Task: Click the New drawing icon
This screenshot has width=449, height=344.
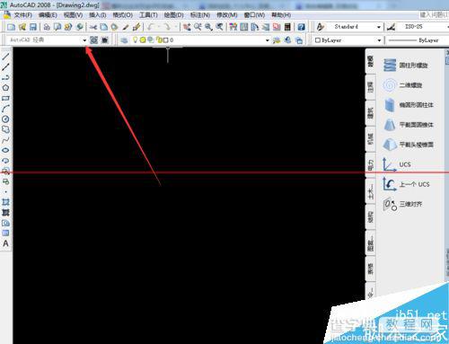Action: click(12, 27)
